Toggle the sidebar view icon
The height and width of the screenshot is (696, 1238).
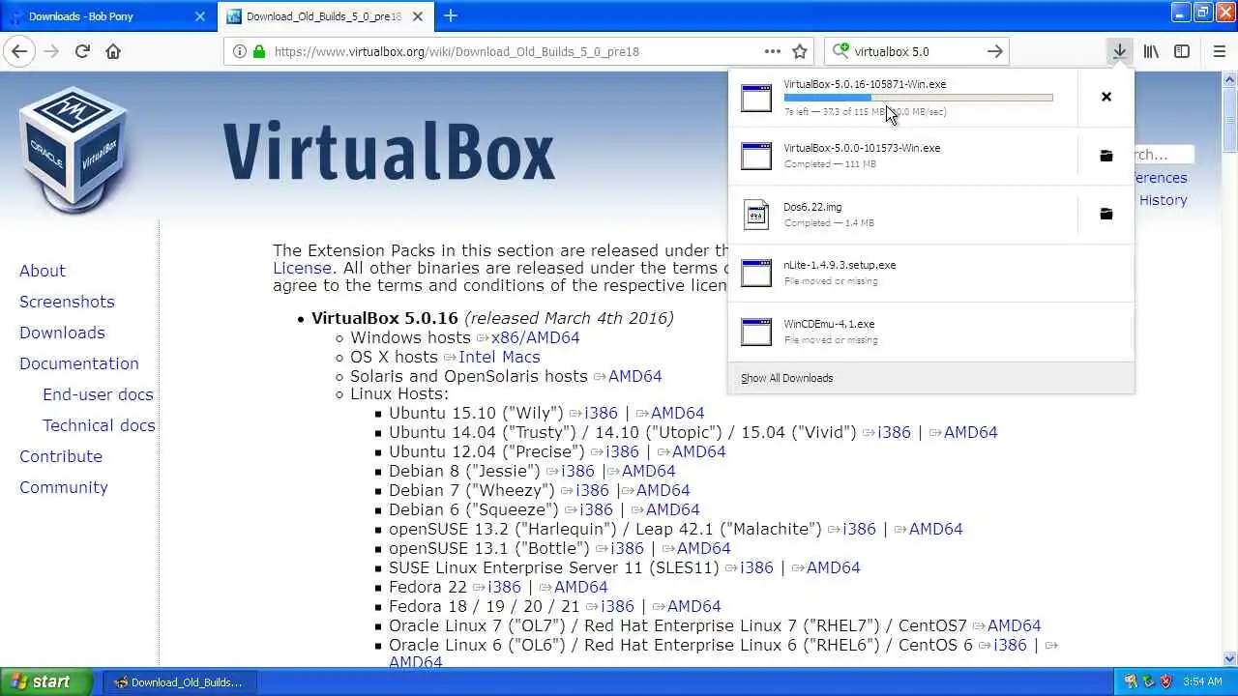1182,51
